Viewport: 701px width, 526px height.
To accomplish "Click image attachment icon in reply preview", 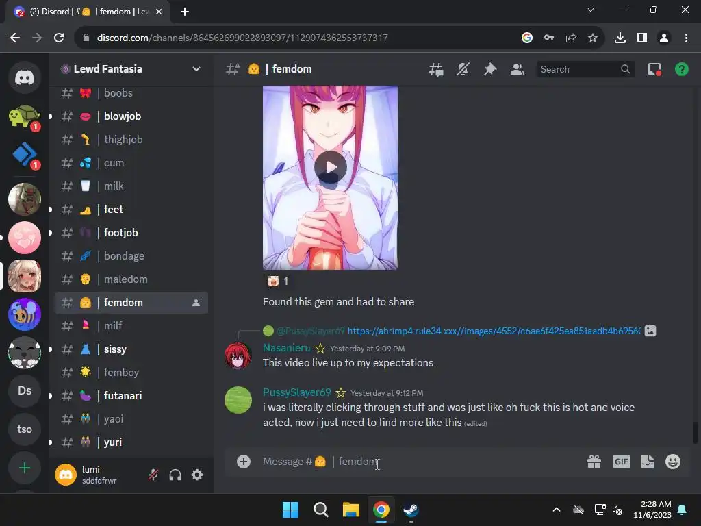I will [650, 331].
